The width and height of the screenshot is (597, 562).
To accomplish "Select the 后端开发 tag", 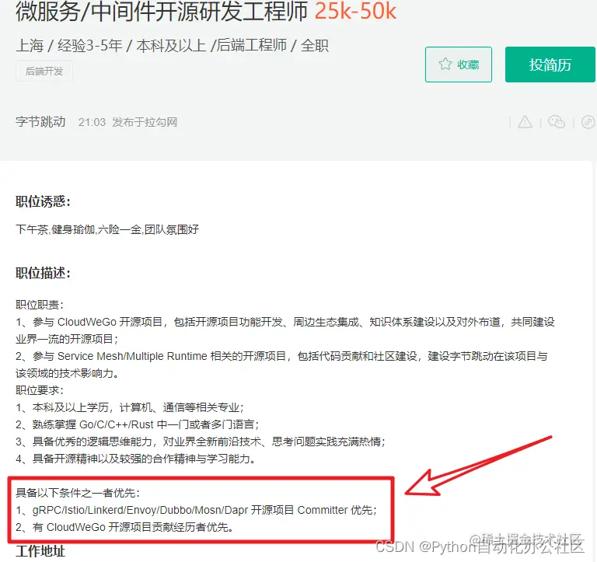I will pos(44,72).
